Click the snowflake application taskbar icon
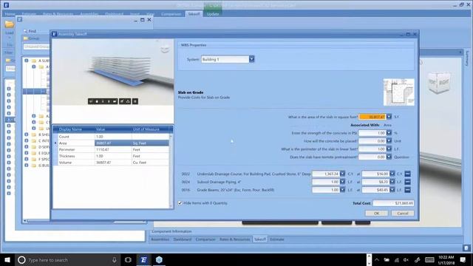The width and height of the screenshot is (473, 266). [159, 259]
